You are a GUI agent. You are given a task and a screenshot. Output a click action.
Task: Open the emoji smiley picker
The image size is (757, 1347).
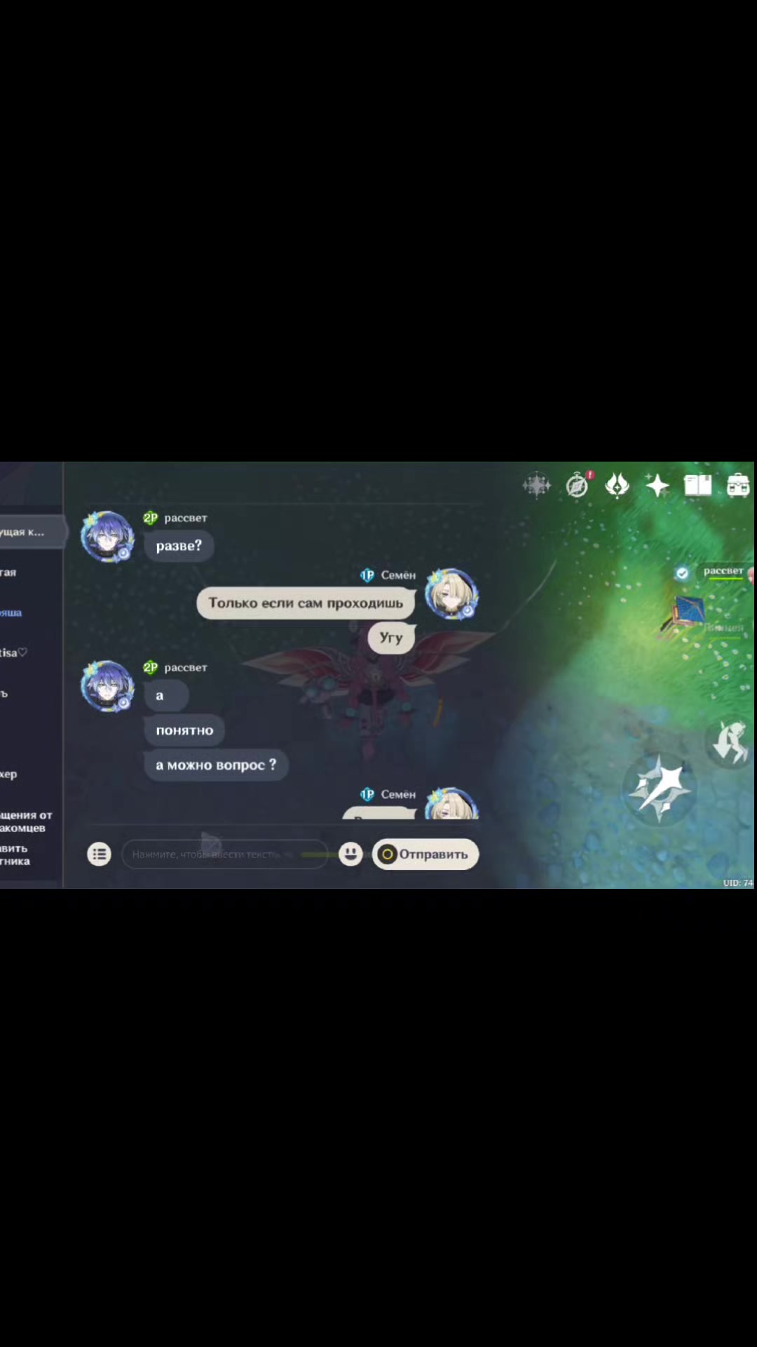point(350,854)
